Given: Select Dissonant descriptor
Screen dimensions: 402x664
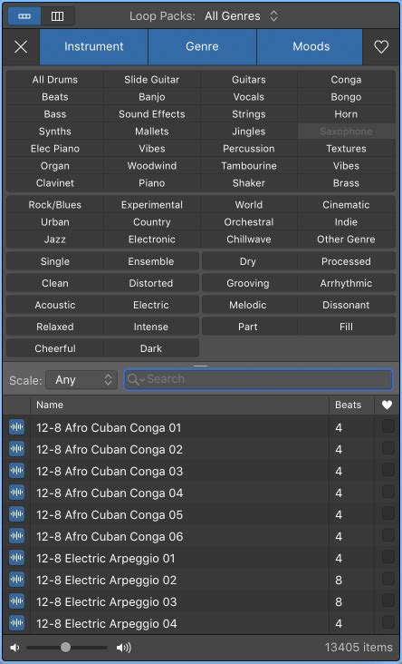Looking at the screenshot, I should pos(346,305).
